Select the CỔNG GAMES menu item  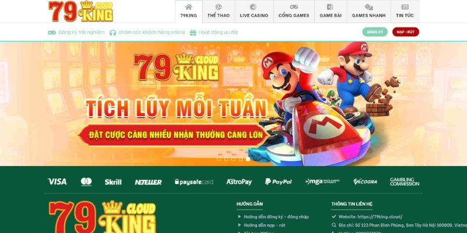[294, 12]
